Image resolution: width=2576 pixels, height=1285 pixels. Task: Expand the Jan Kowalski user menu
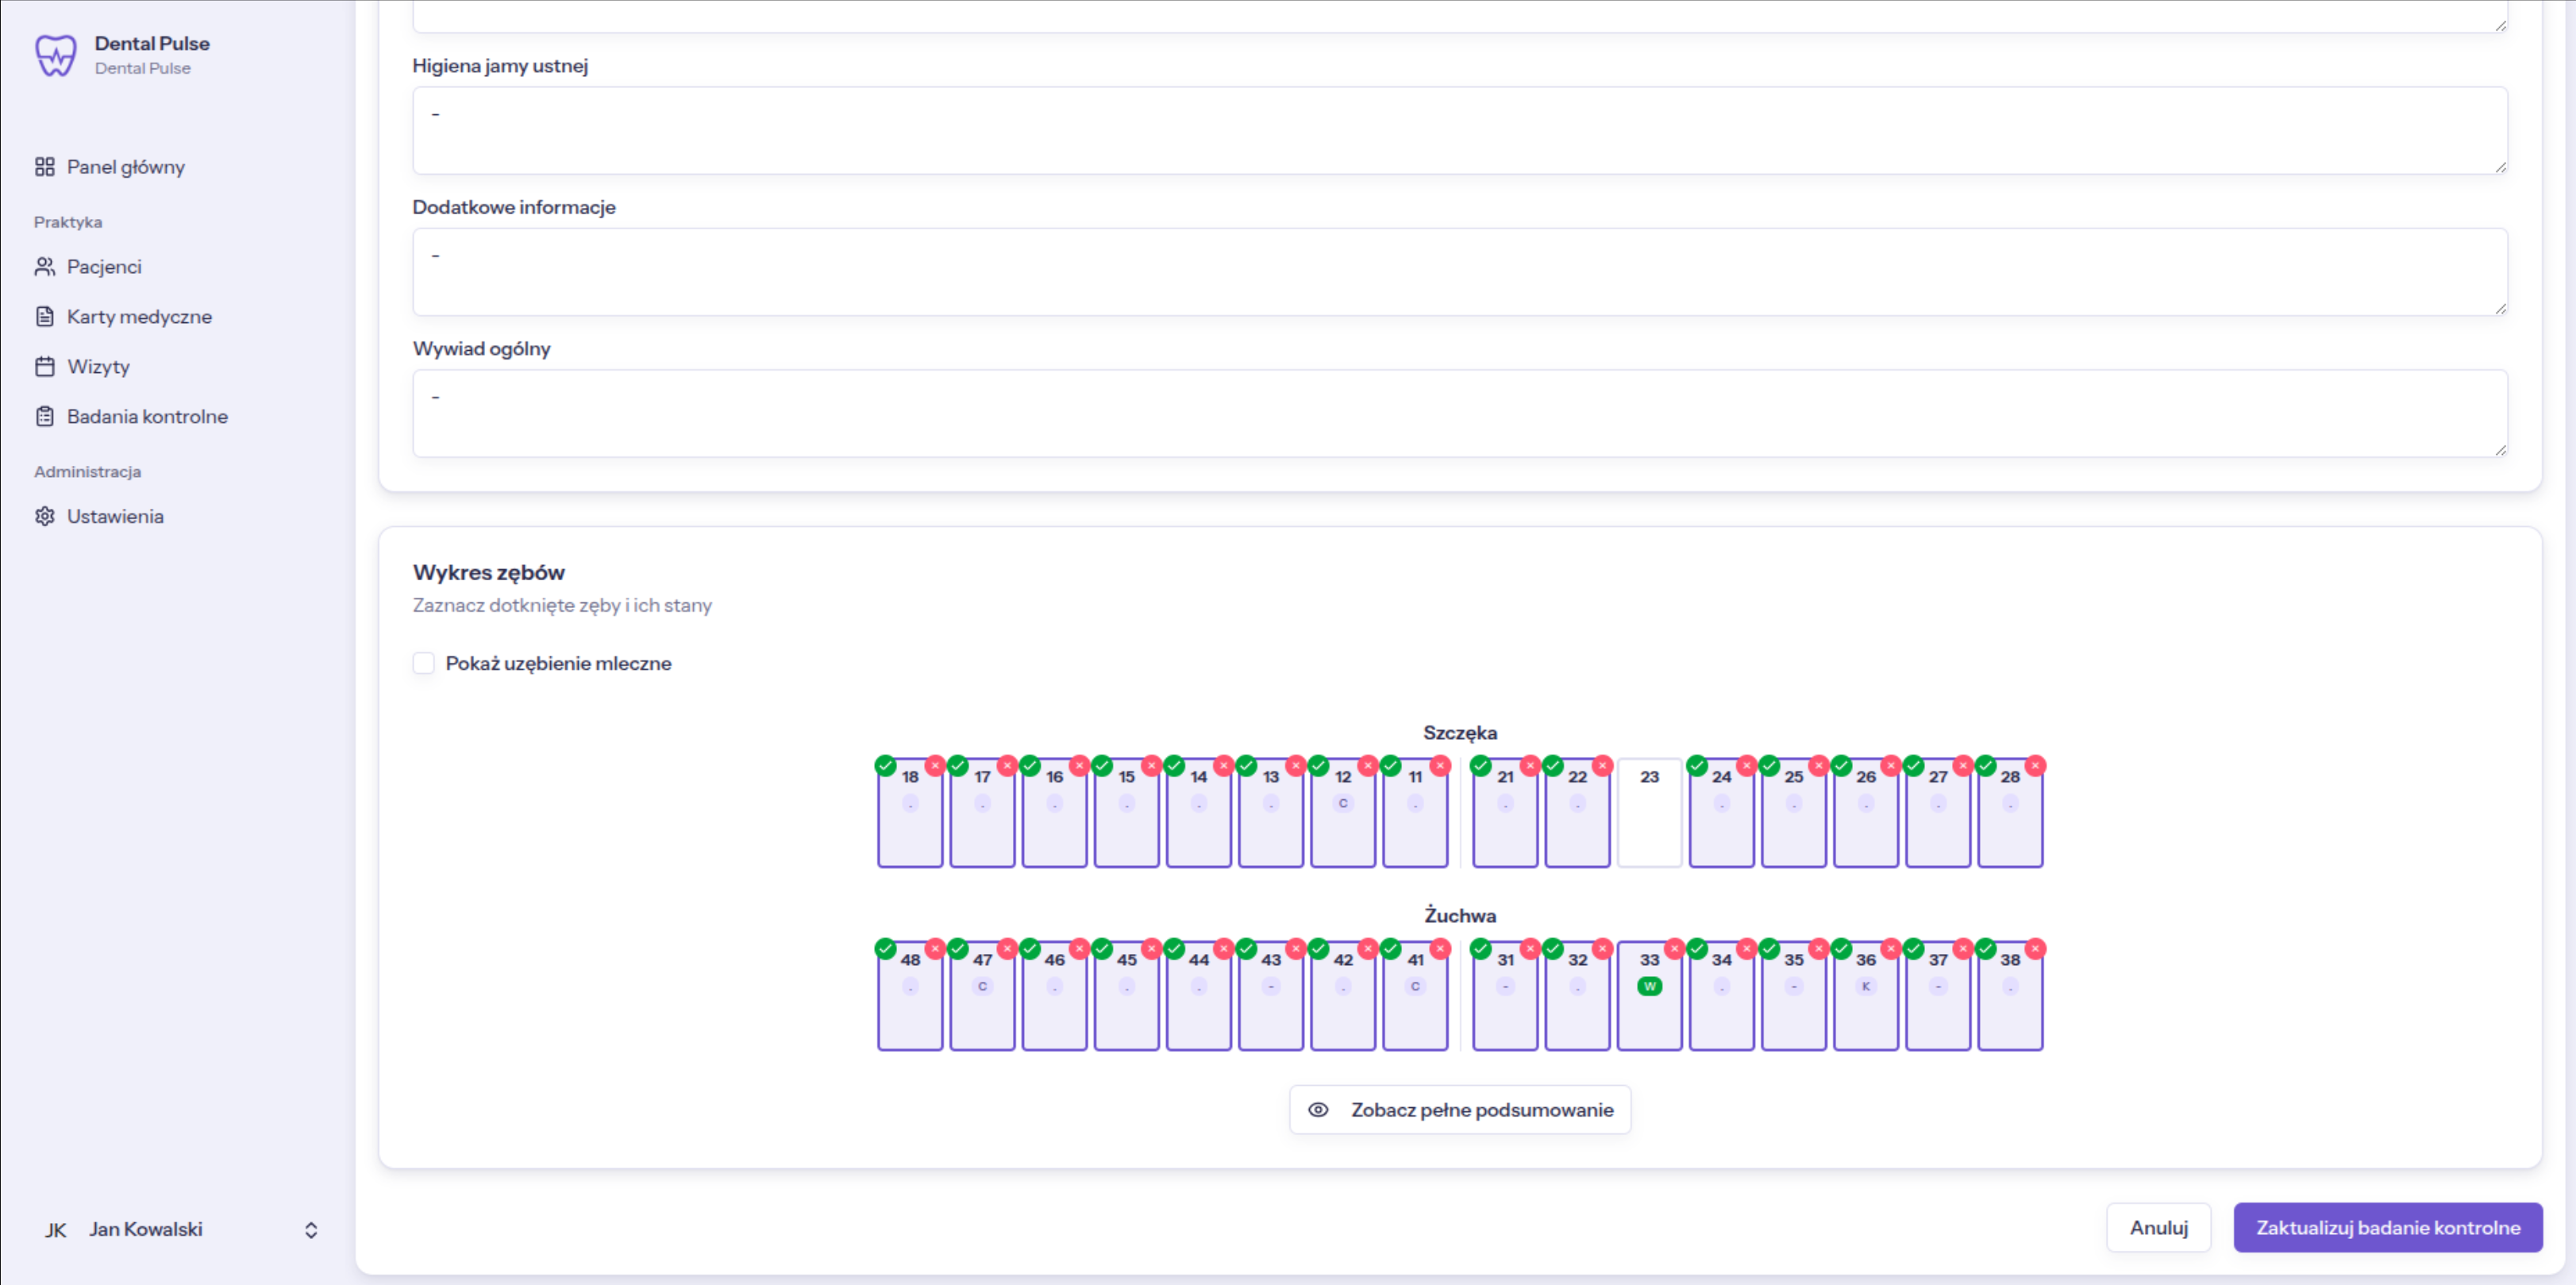coord(311,1230)
